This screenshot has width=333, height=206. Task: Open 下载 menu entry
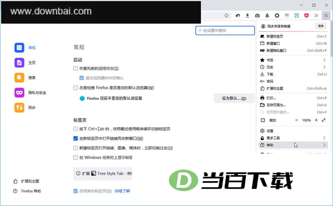pyautogui.click(x=293, y=74)
